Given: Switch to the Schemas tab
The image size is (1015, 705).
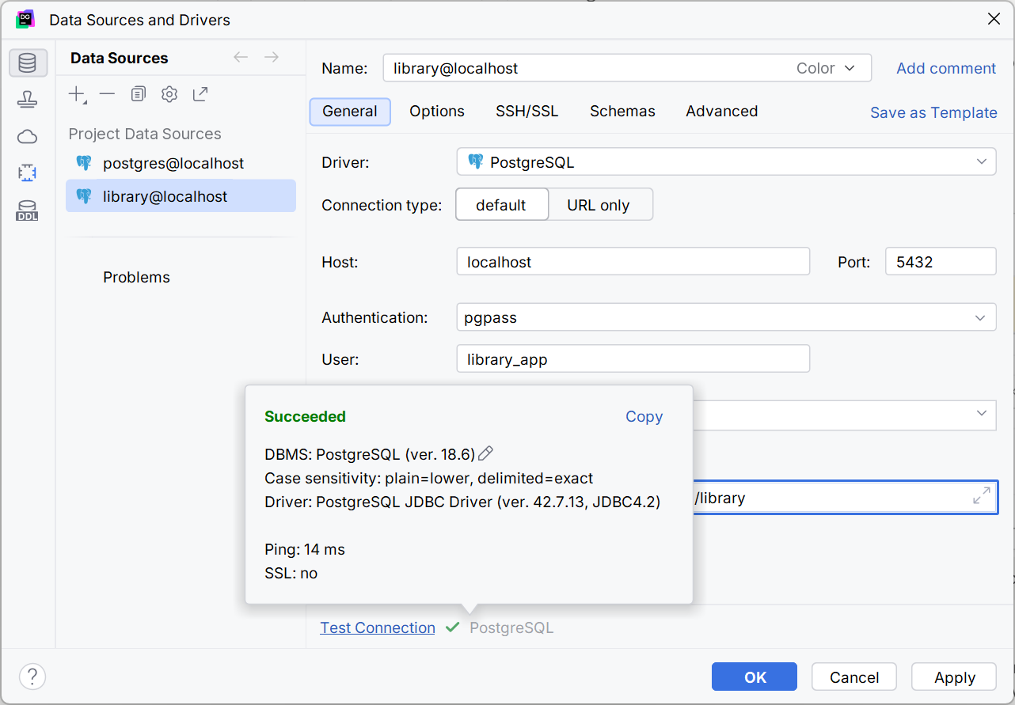Looking at the screenshot, I should (622, 112).
